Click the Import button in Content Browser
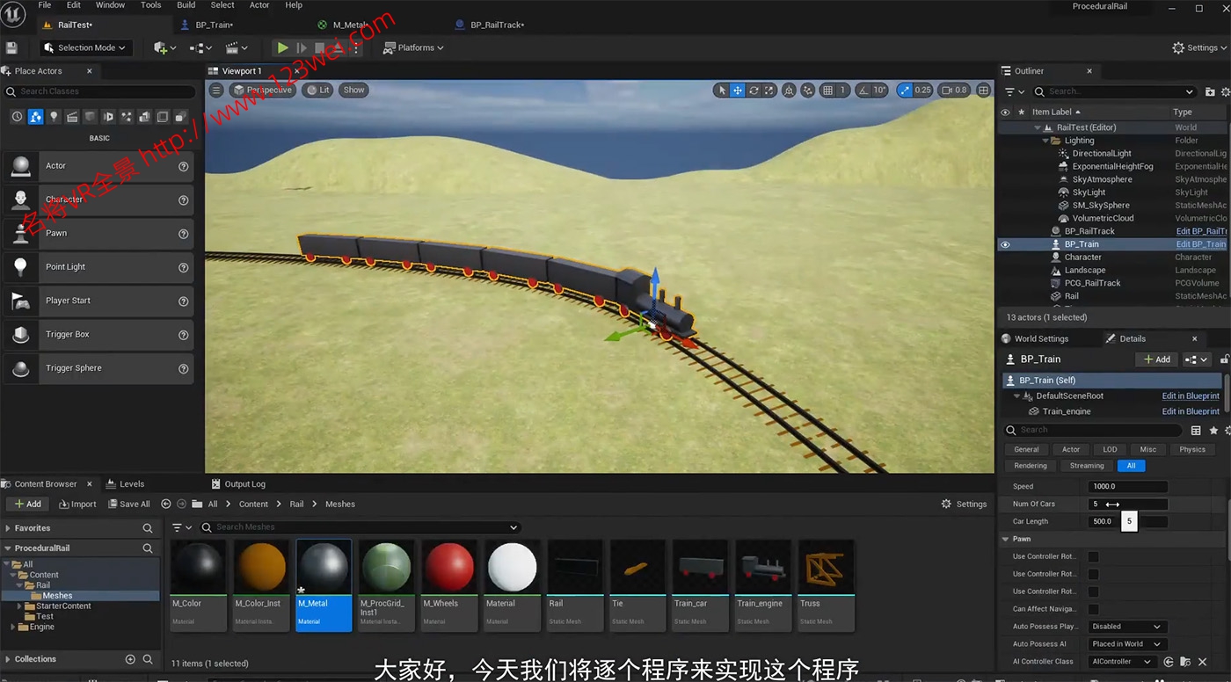 77,504
